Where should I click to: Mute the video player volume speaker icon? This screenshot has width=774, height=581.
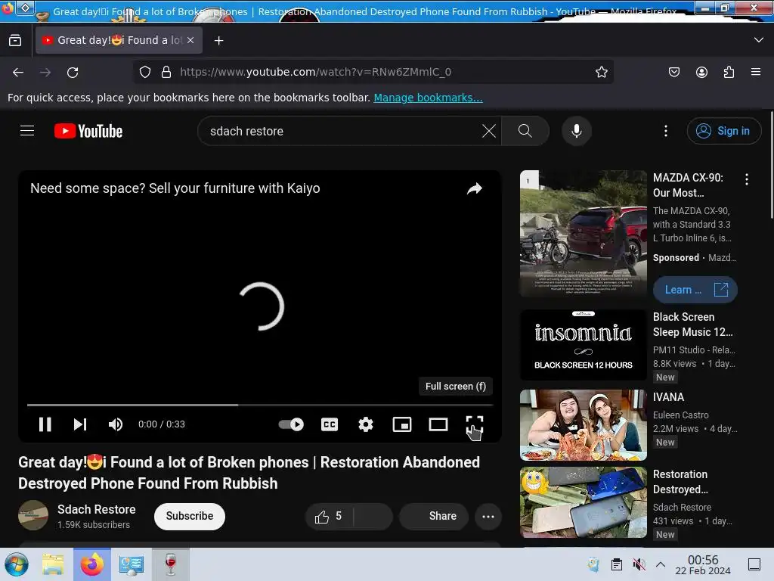tap(116, 424)
